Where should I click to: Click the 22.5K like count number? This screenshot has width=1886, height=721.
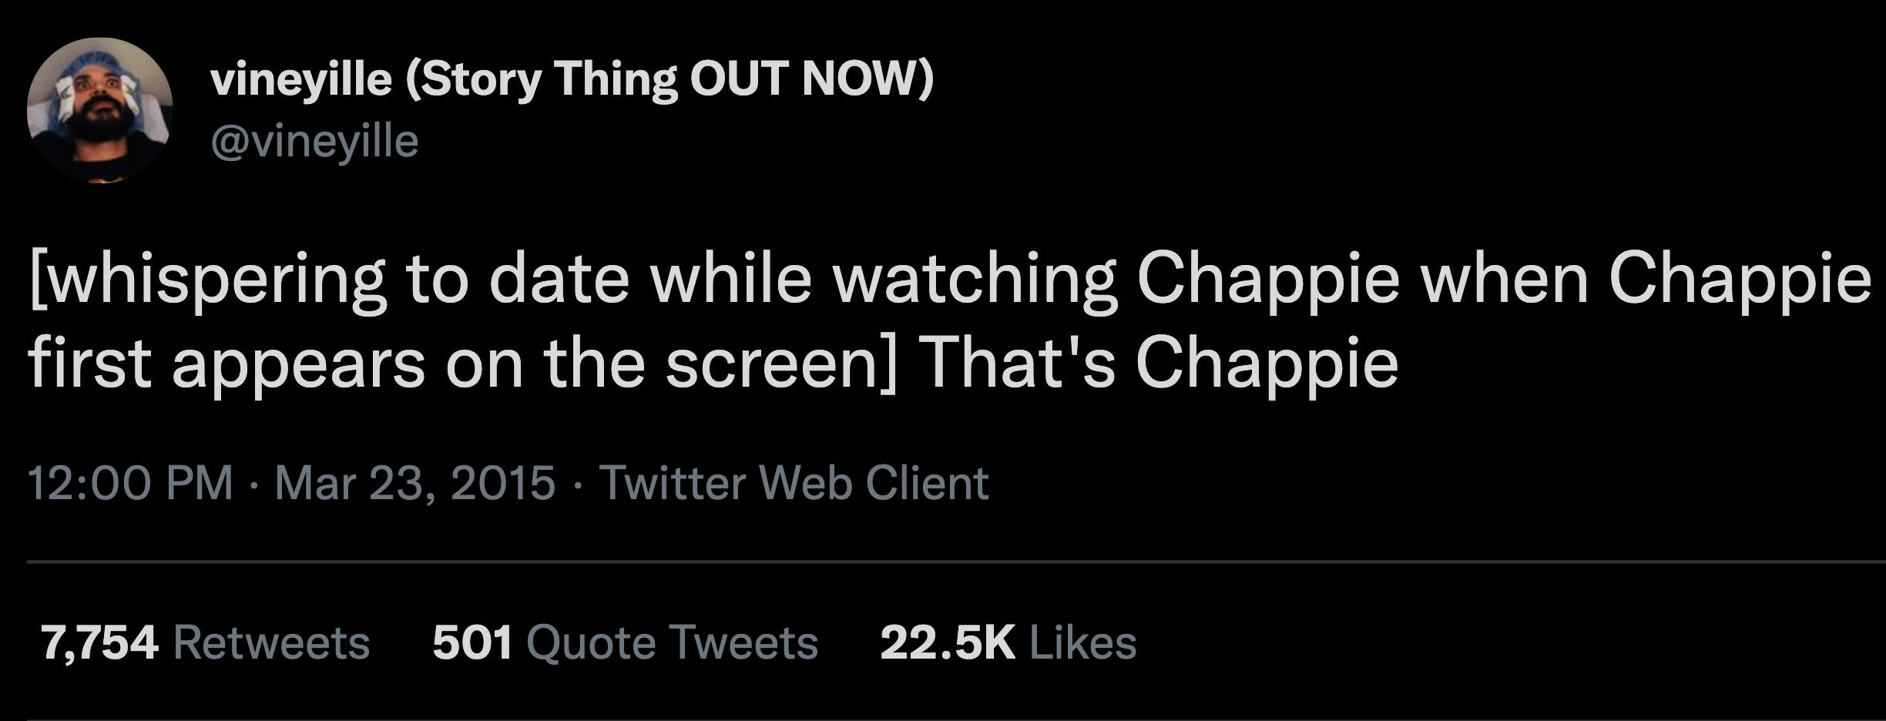point(947,642)
